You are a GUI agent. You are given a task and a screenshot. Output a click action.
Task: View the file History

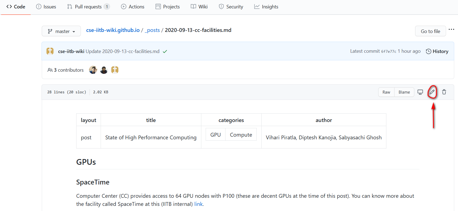click(437, 51)
